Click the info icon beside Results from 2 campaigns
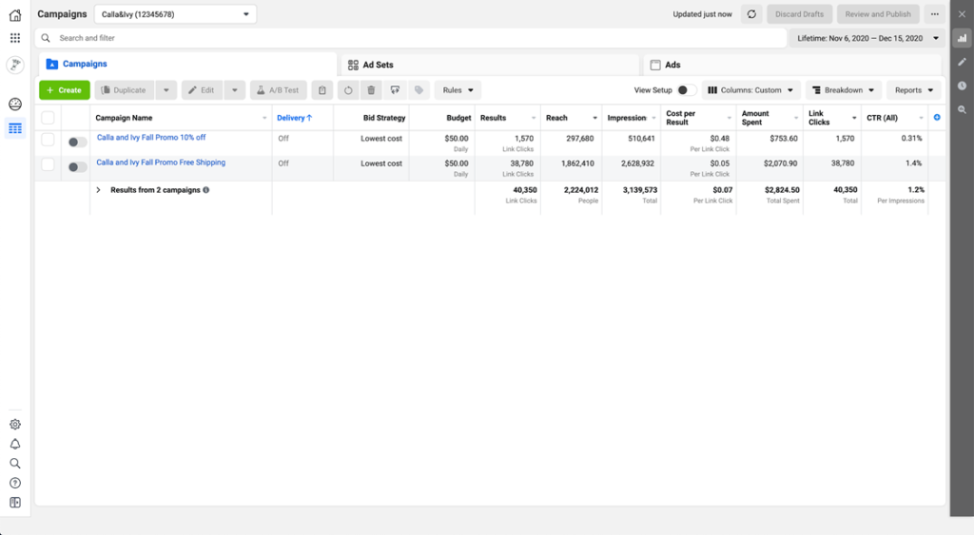This screenshot has height=535, width=974. pos(206,190)
